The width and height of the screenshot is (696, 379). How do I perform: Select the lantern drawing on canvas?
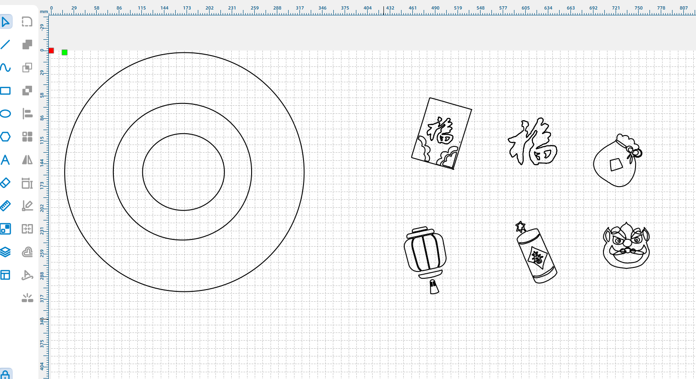coord(425,253)
